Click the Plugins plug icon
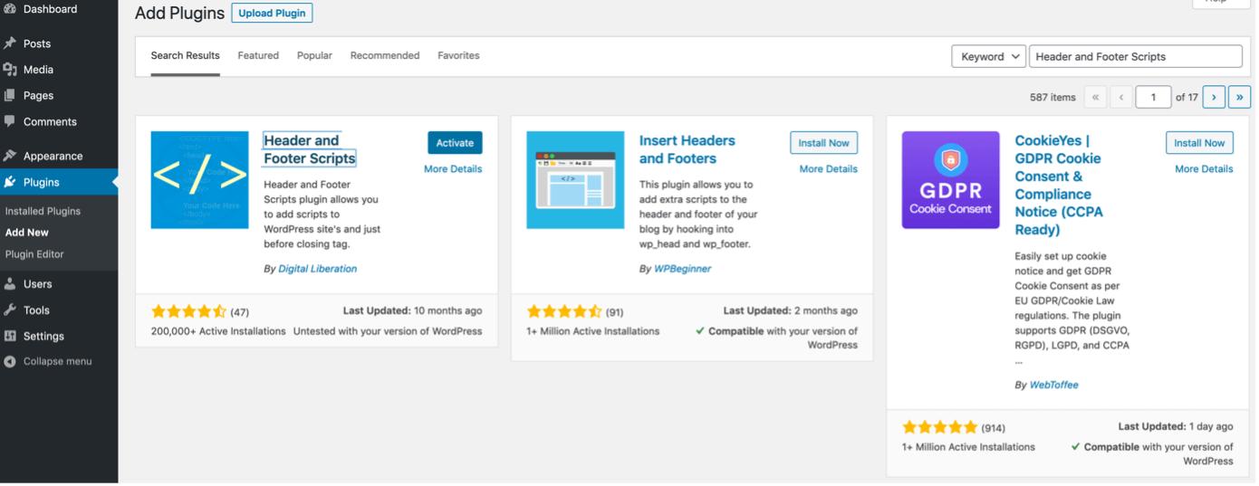The image size is (1259, 486). pyautogui.click(x=10, y=182)
